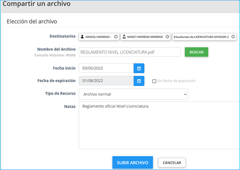Click inside the Notas text area

click(x=157, y=126)
